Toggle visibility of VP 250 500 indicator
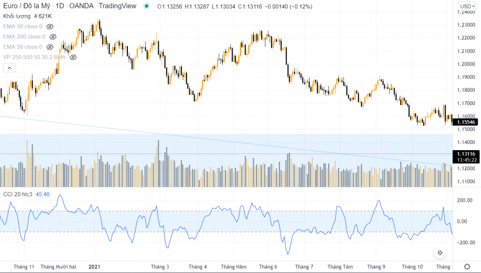Screen dimensions: 481x273 [73, 57]
